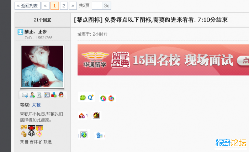Click the colored building blocks icon

[x=54, y=95]
